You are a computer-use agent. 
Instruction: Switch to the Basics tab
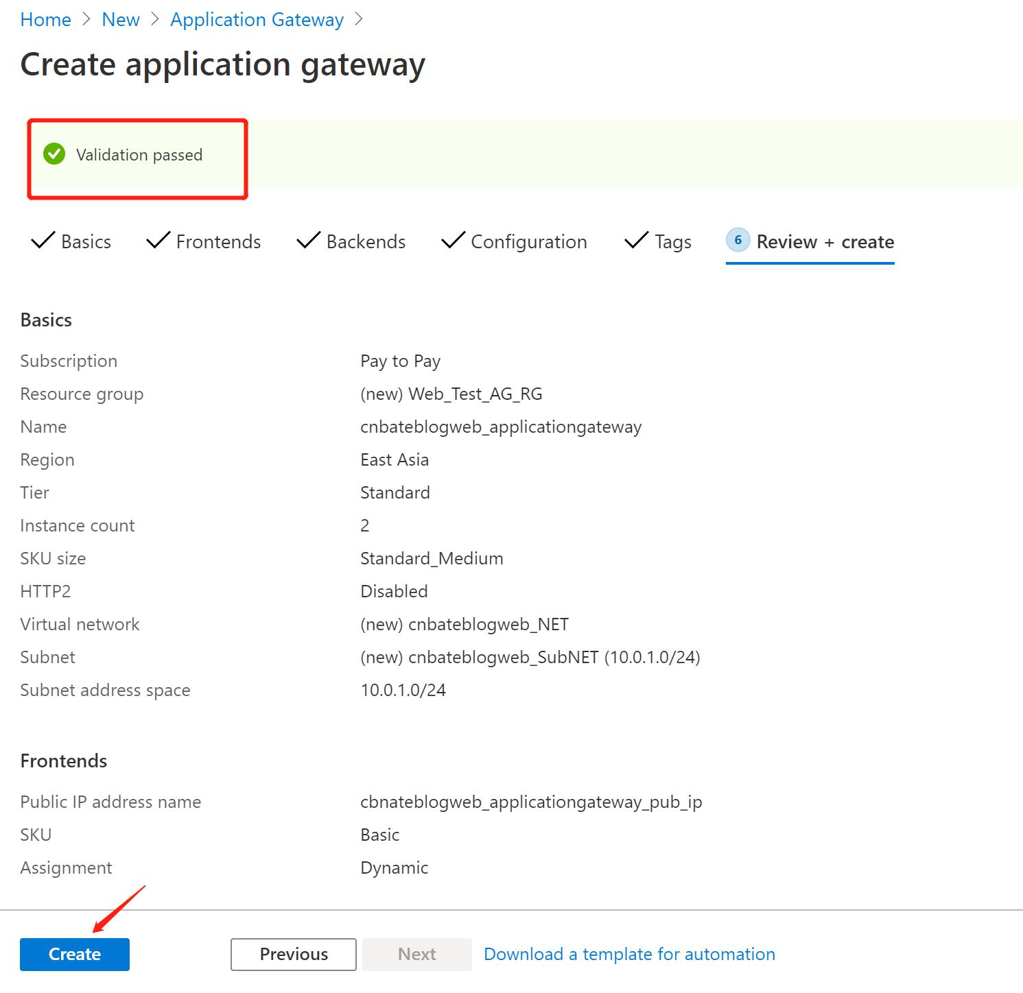coord(85,241)
